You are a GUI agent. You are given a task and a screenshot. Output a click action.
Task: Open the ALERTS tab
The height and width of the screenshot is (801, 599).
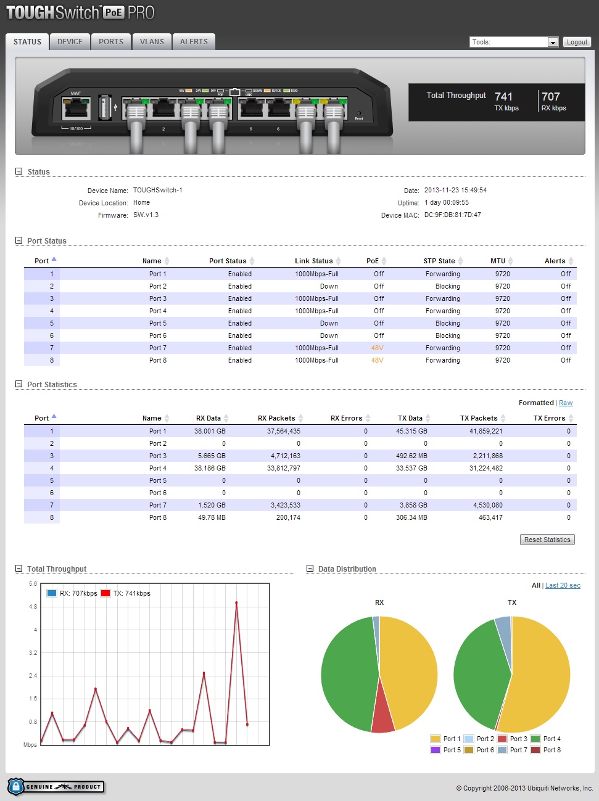pos(194,42)
